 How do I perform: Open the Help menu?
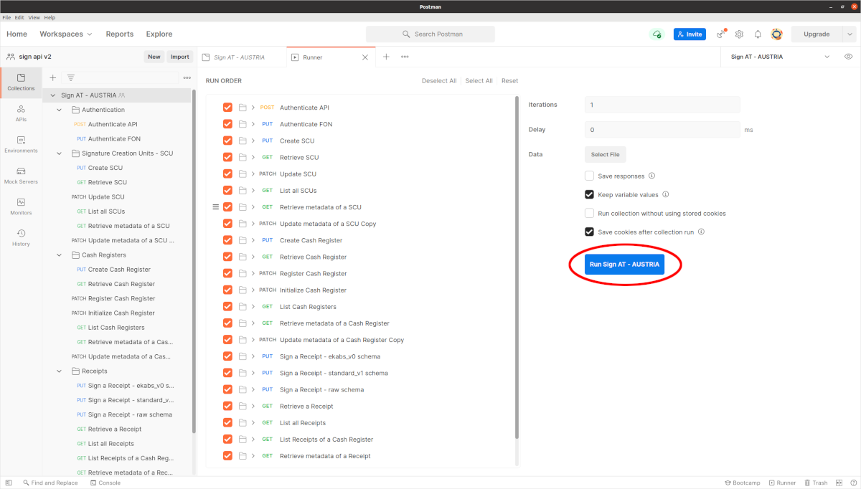click(x=50, y=17)
